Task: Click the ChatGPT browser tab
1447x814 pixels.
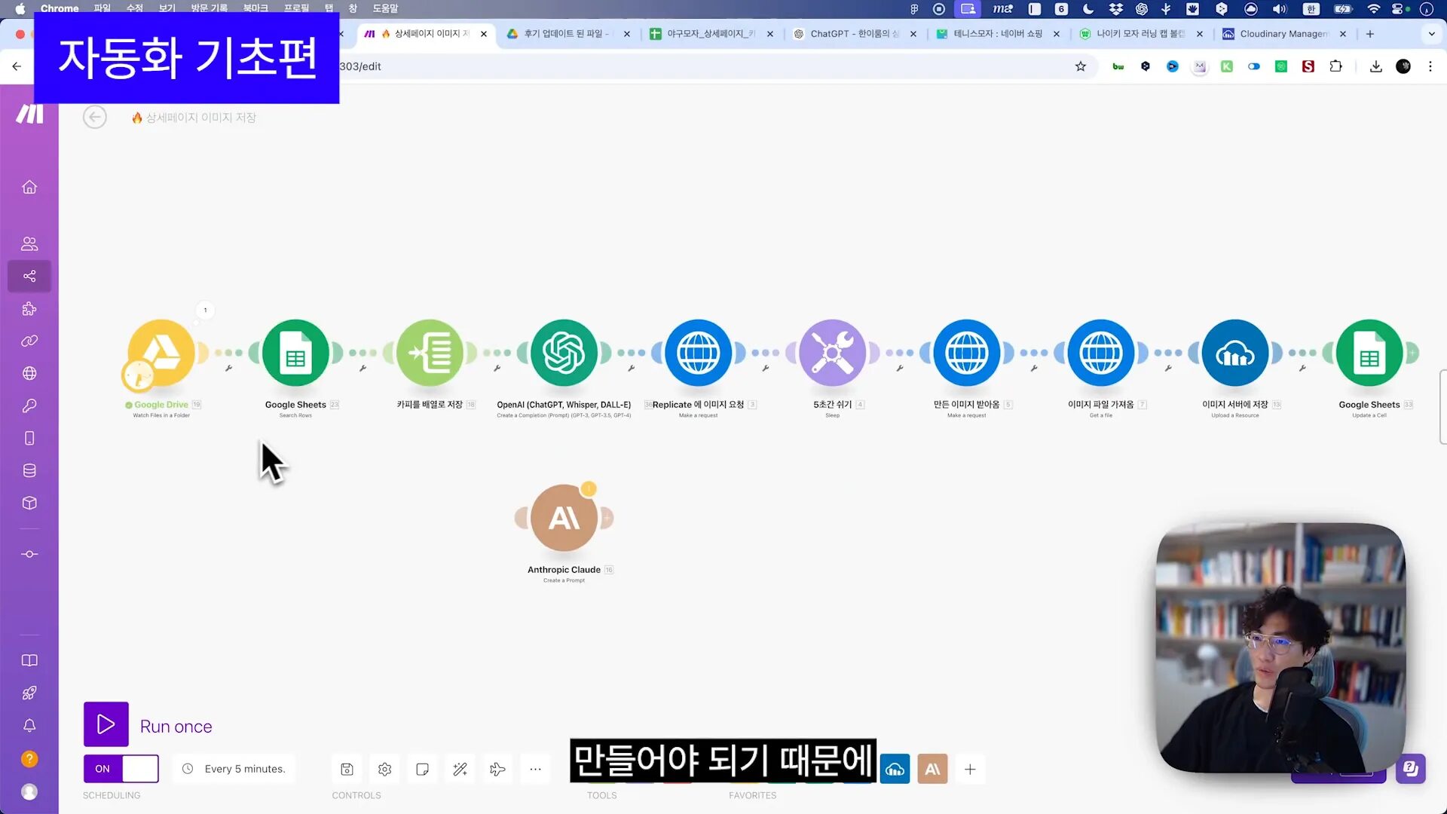Action: (x=849, y=33)
